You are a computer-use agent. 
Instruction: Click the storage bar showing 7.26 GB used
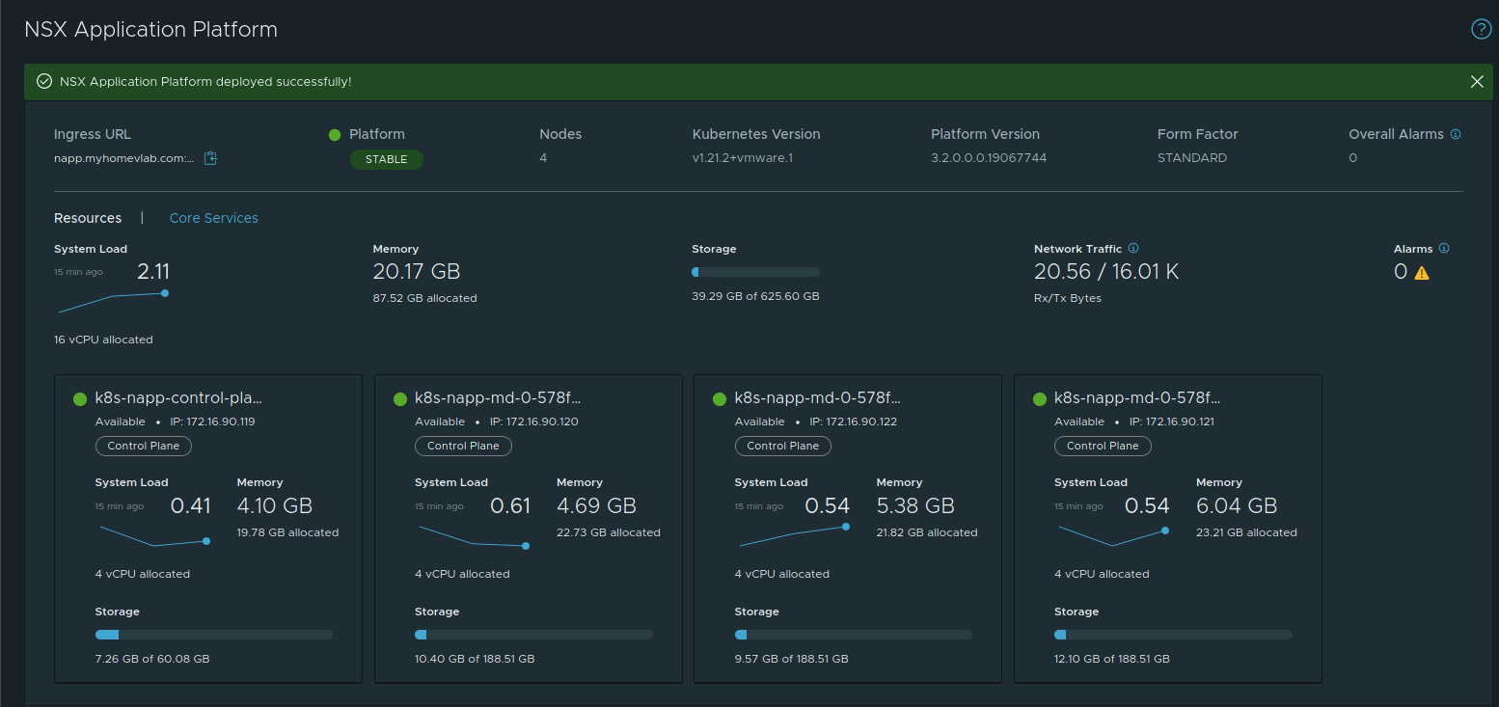pos(213,635)
